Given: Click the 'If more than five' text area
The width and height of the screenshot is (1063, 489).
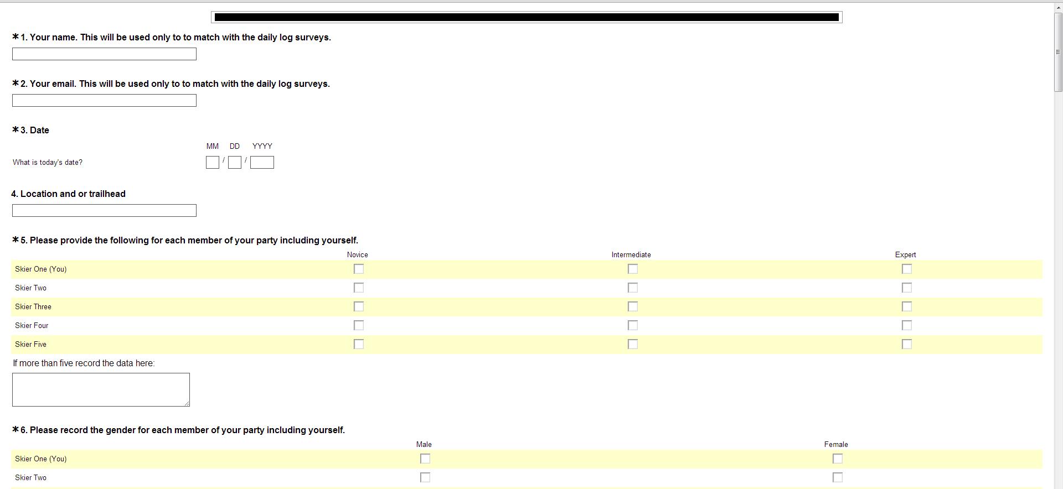Looking at the screenshot, I should (101, 389).
